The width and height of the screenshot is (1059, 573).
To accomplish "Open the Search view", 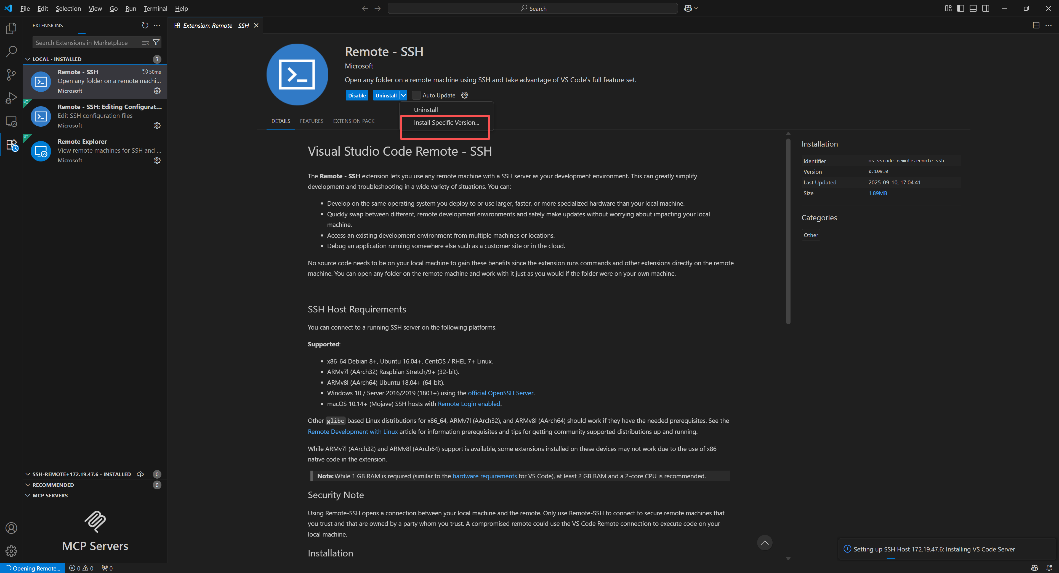I will coord(11,51).
